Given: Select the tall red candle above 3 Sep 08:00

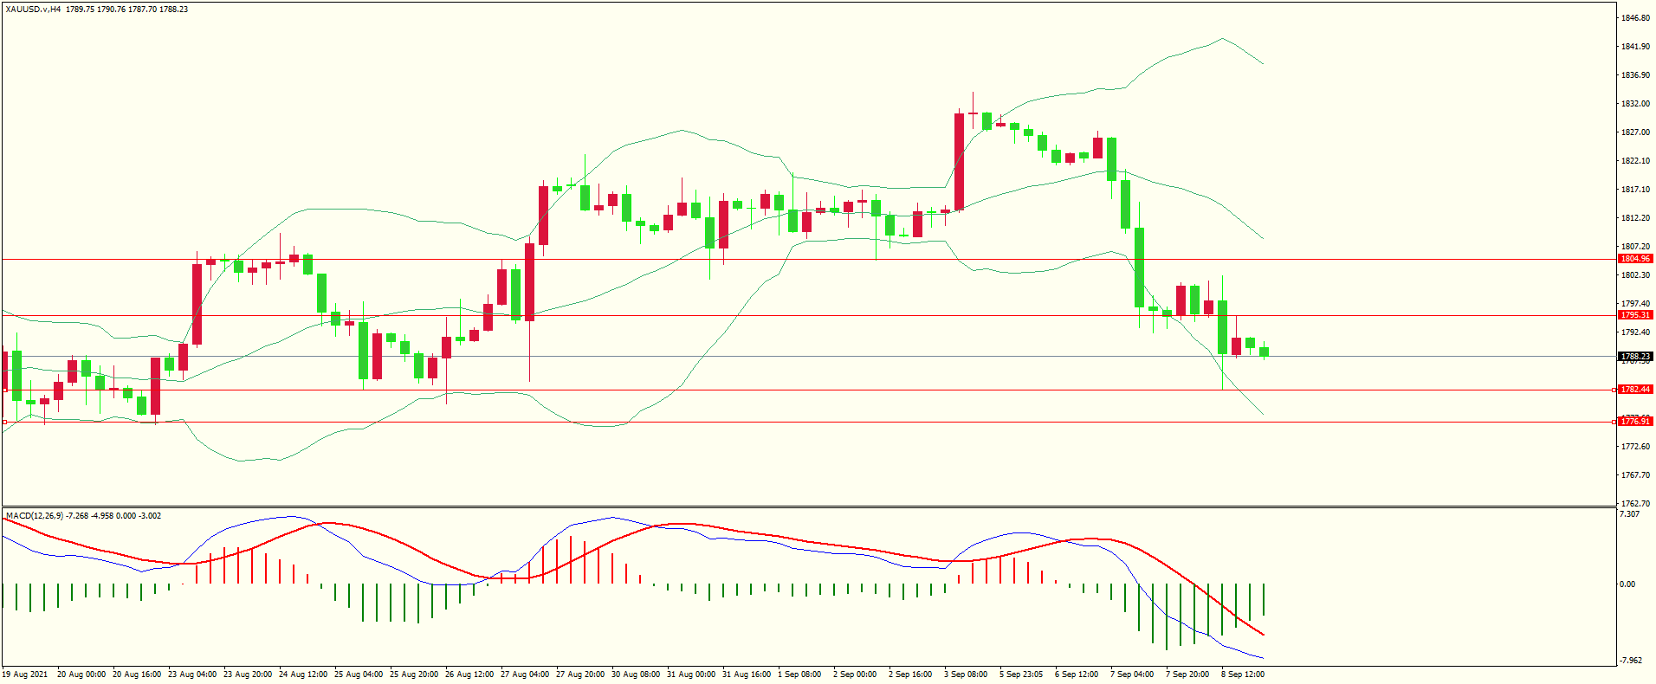Looking at the screenshot, I should (959, 161).
